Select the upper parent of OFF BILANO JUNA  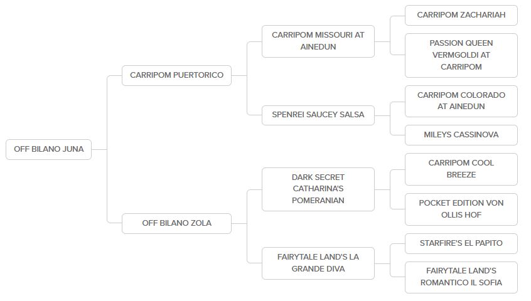click(176, 75)
